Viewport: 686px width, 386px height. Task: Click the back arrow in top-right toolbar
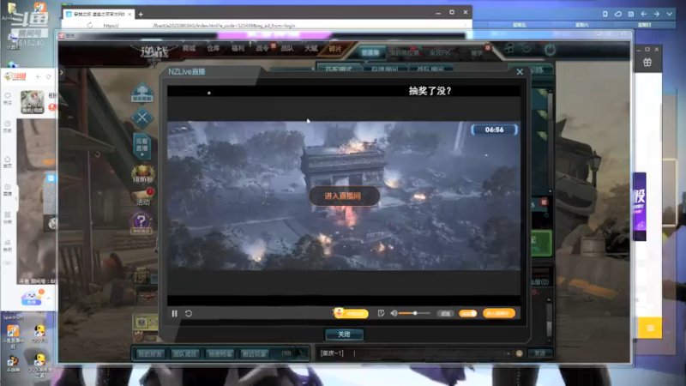tap(644, 14)
